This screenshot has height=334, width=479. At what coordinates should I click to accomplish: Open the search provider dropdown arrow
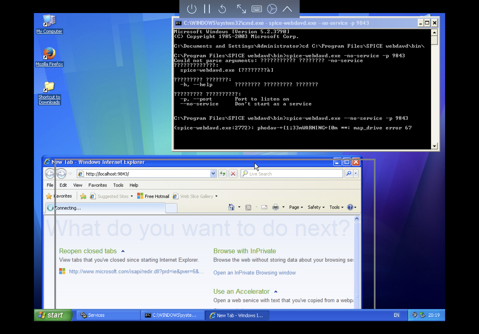[x=356, y=174]
